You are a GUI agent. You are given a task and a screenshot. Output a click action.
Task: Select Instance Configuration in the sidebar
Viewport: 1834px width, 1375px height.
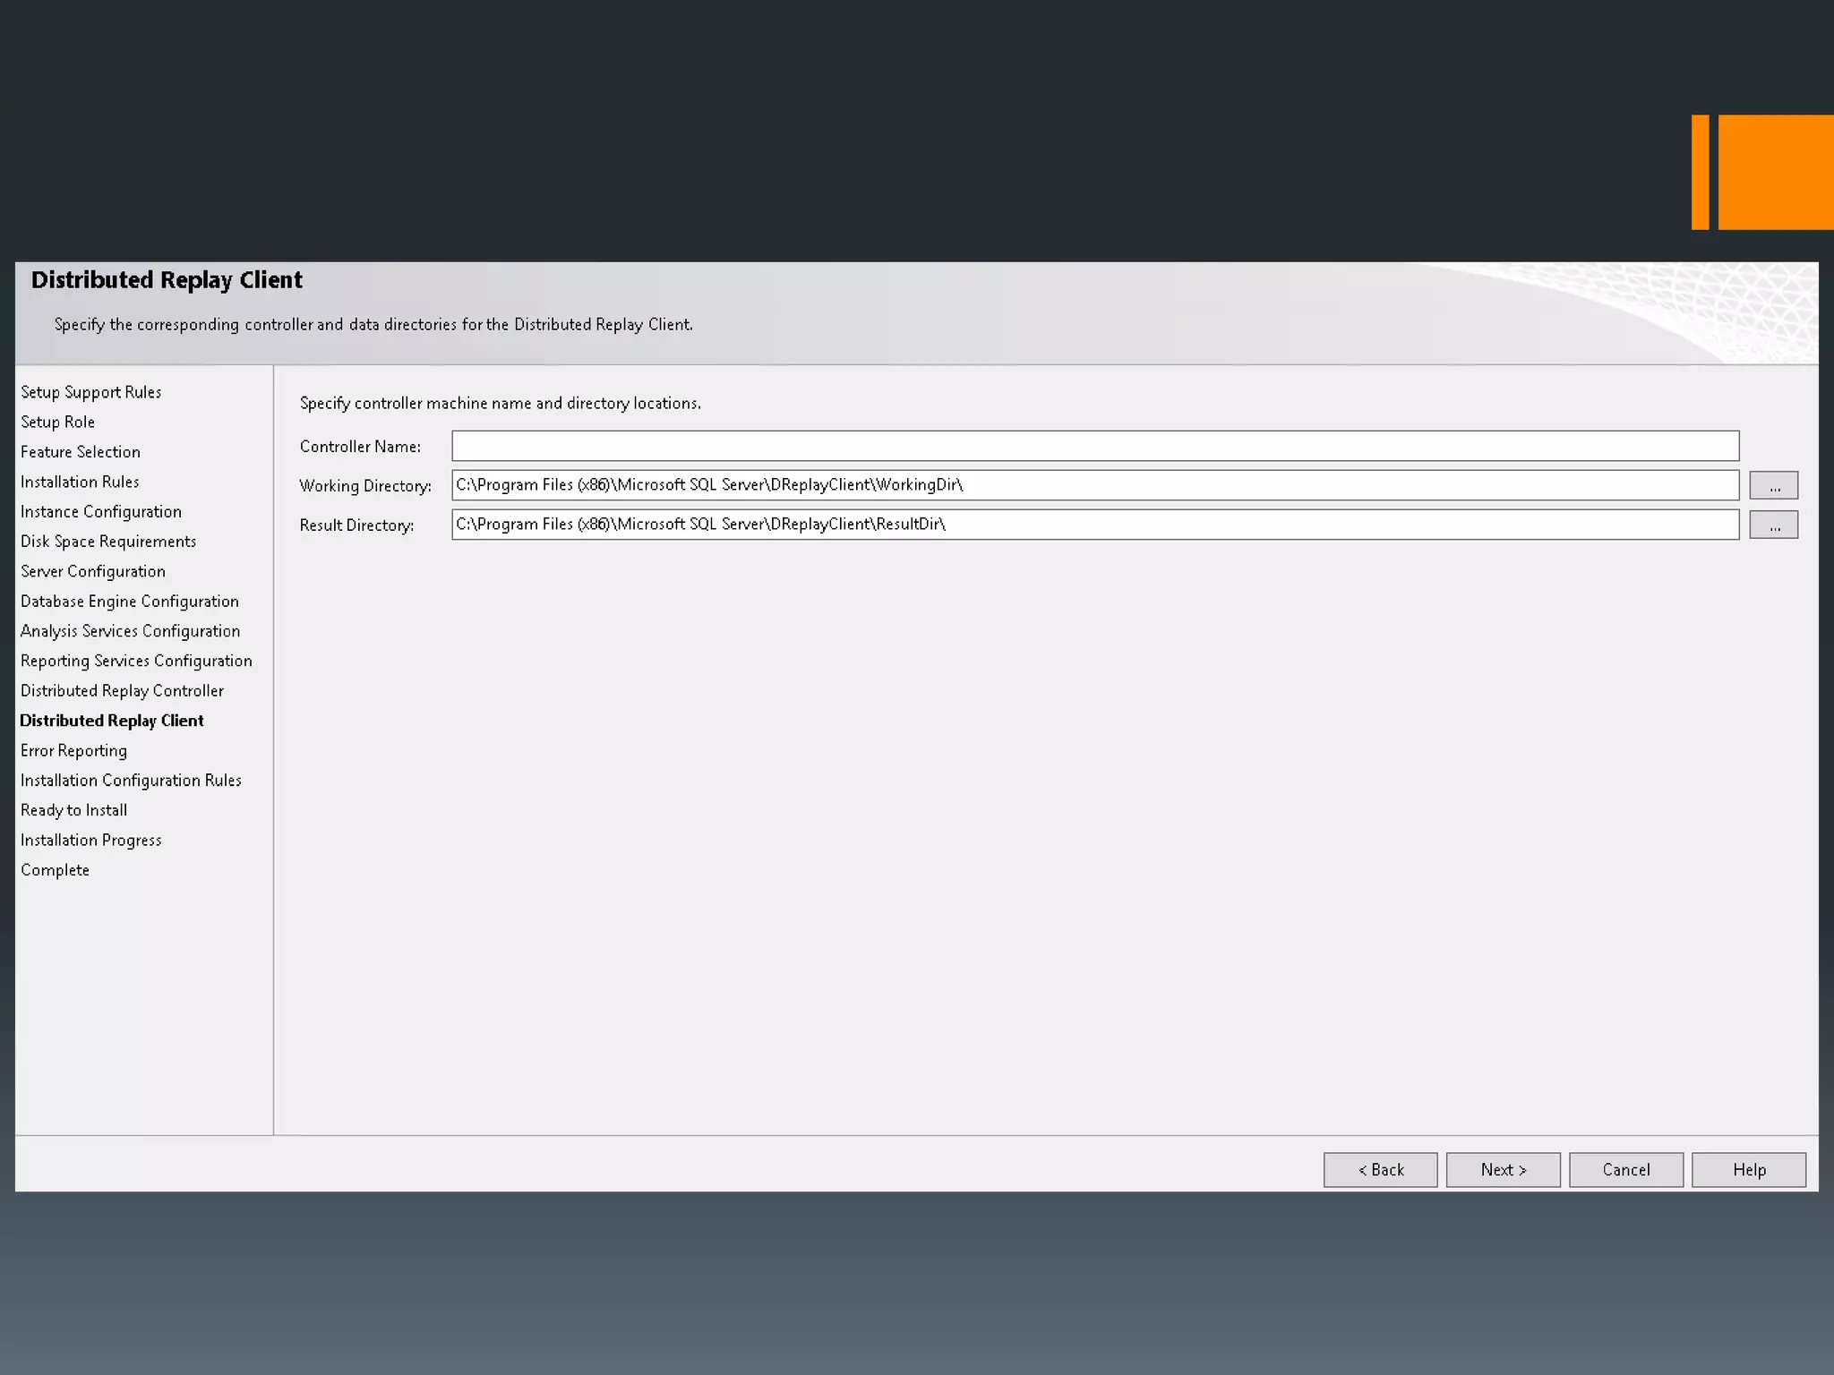tap(101, 512)
